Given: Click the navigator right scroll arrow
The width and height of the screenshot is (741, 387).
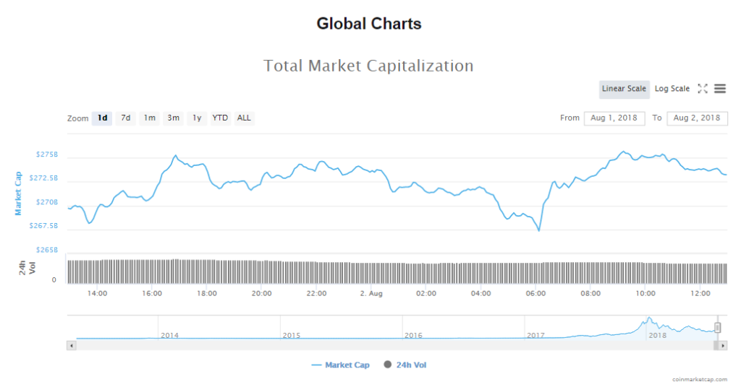Looking at the screenshot, I should (724, 346).
